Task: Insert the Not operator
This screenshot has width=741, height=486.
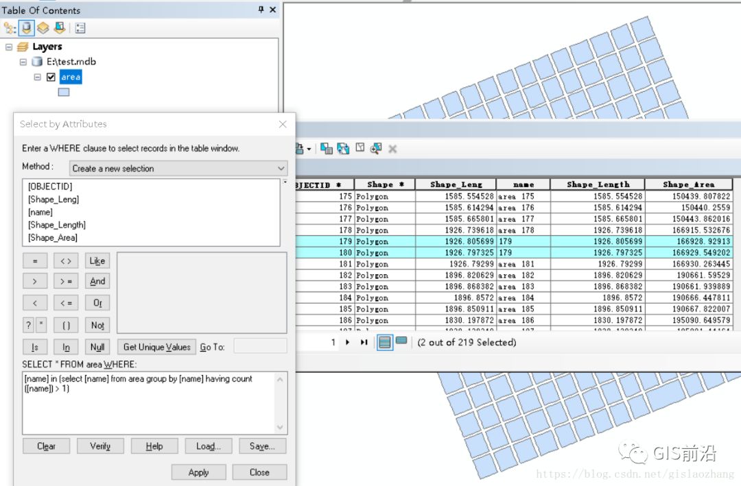Action: [97, 325]
